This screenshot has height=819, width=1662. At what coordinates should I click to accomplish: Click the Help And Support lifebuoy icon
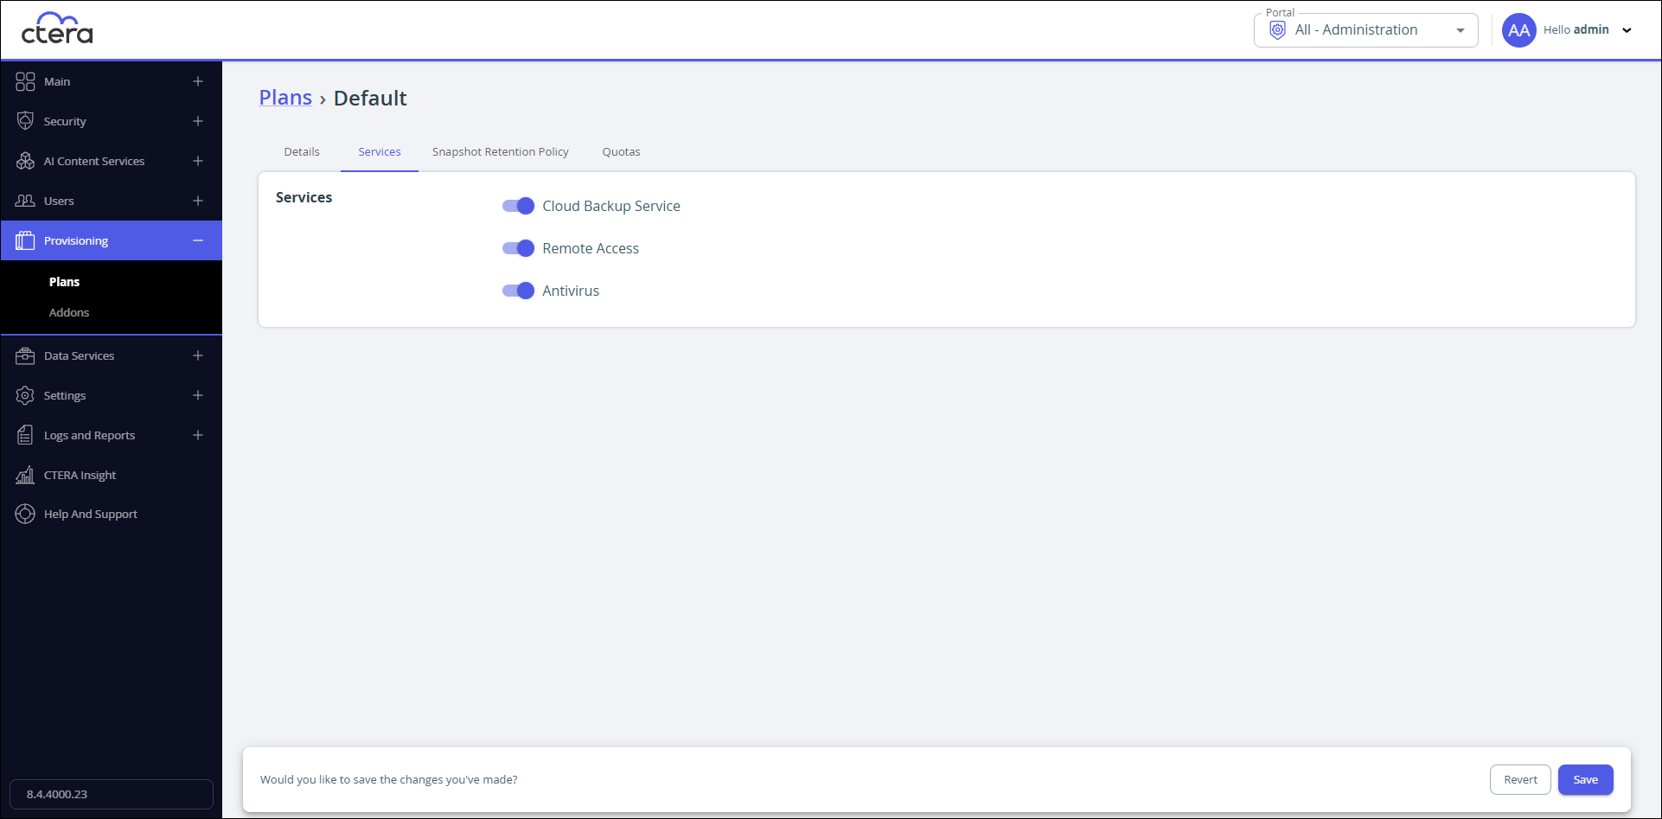coord(25,514)
